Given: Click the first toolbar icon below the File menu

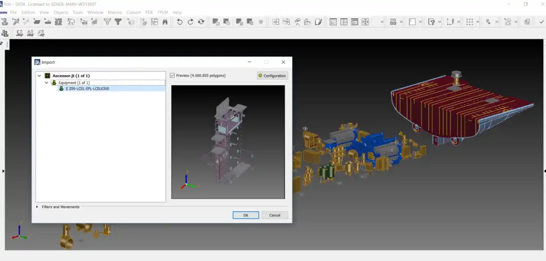Looking at the screenshot, I should pos(5,22).
